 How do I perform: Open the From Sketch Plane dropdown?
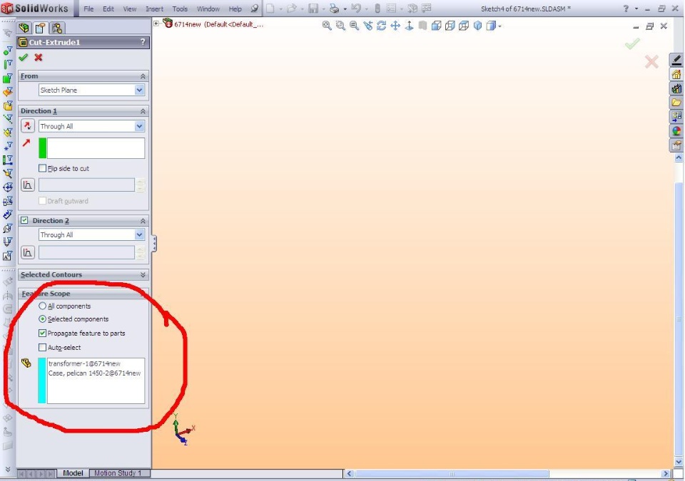point(139,90)
